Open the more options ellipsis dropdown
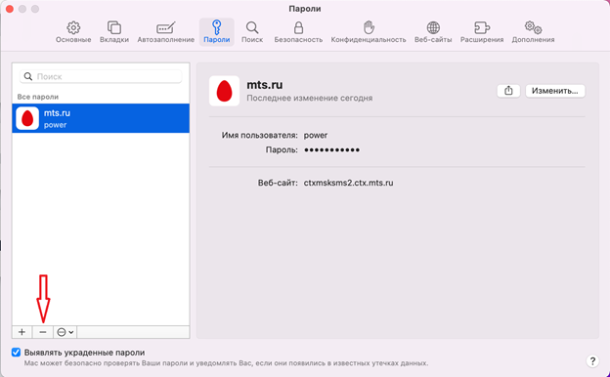 (65, 332)
